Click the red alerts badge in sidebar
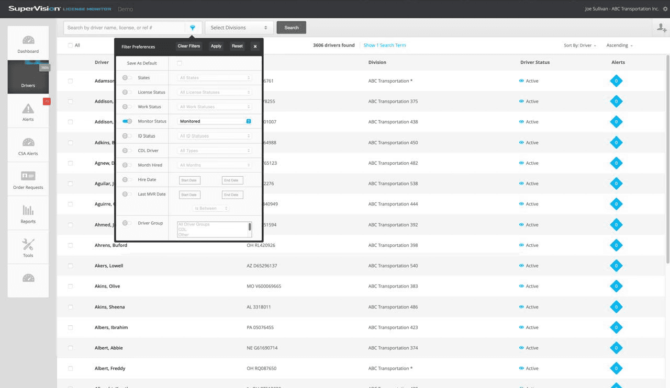 [x=47, y=101]
